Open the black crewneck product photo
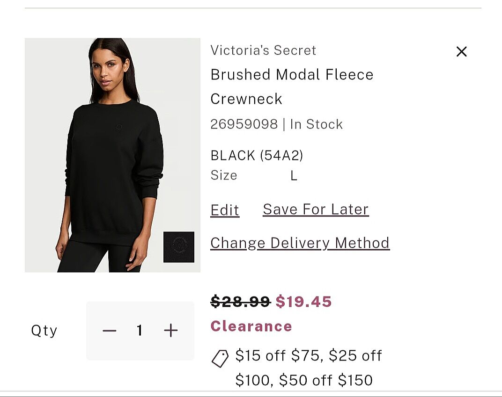Viewport: 502px width, 397px height. tap(112, 155)
